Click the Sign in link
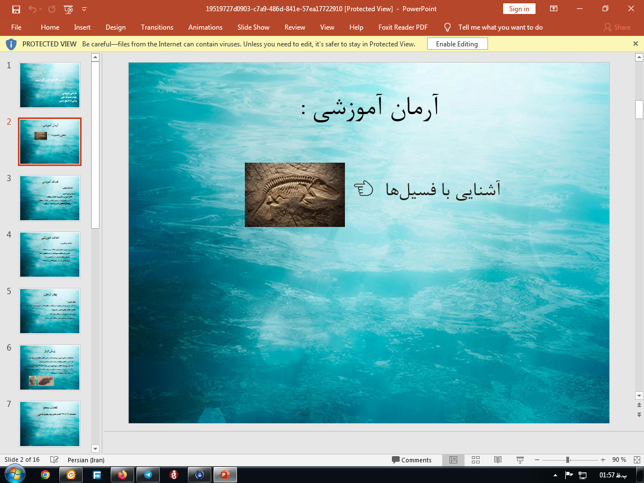Image resolution: width=644 pixels, height=483 pixels. point(519,9)
